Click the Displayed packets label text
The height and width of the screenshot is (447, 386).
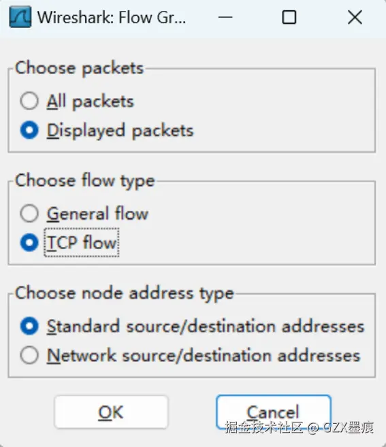click(x=120, y=131)
